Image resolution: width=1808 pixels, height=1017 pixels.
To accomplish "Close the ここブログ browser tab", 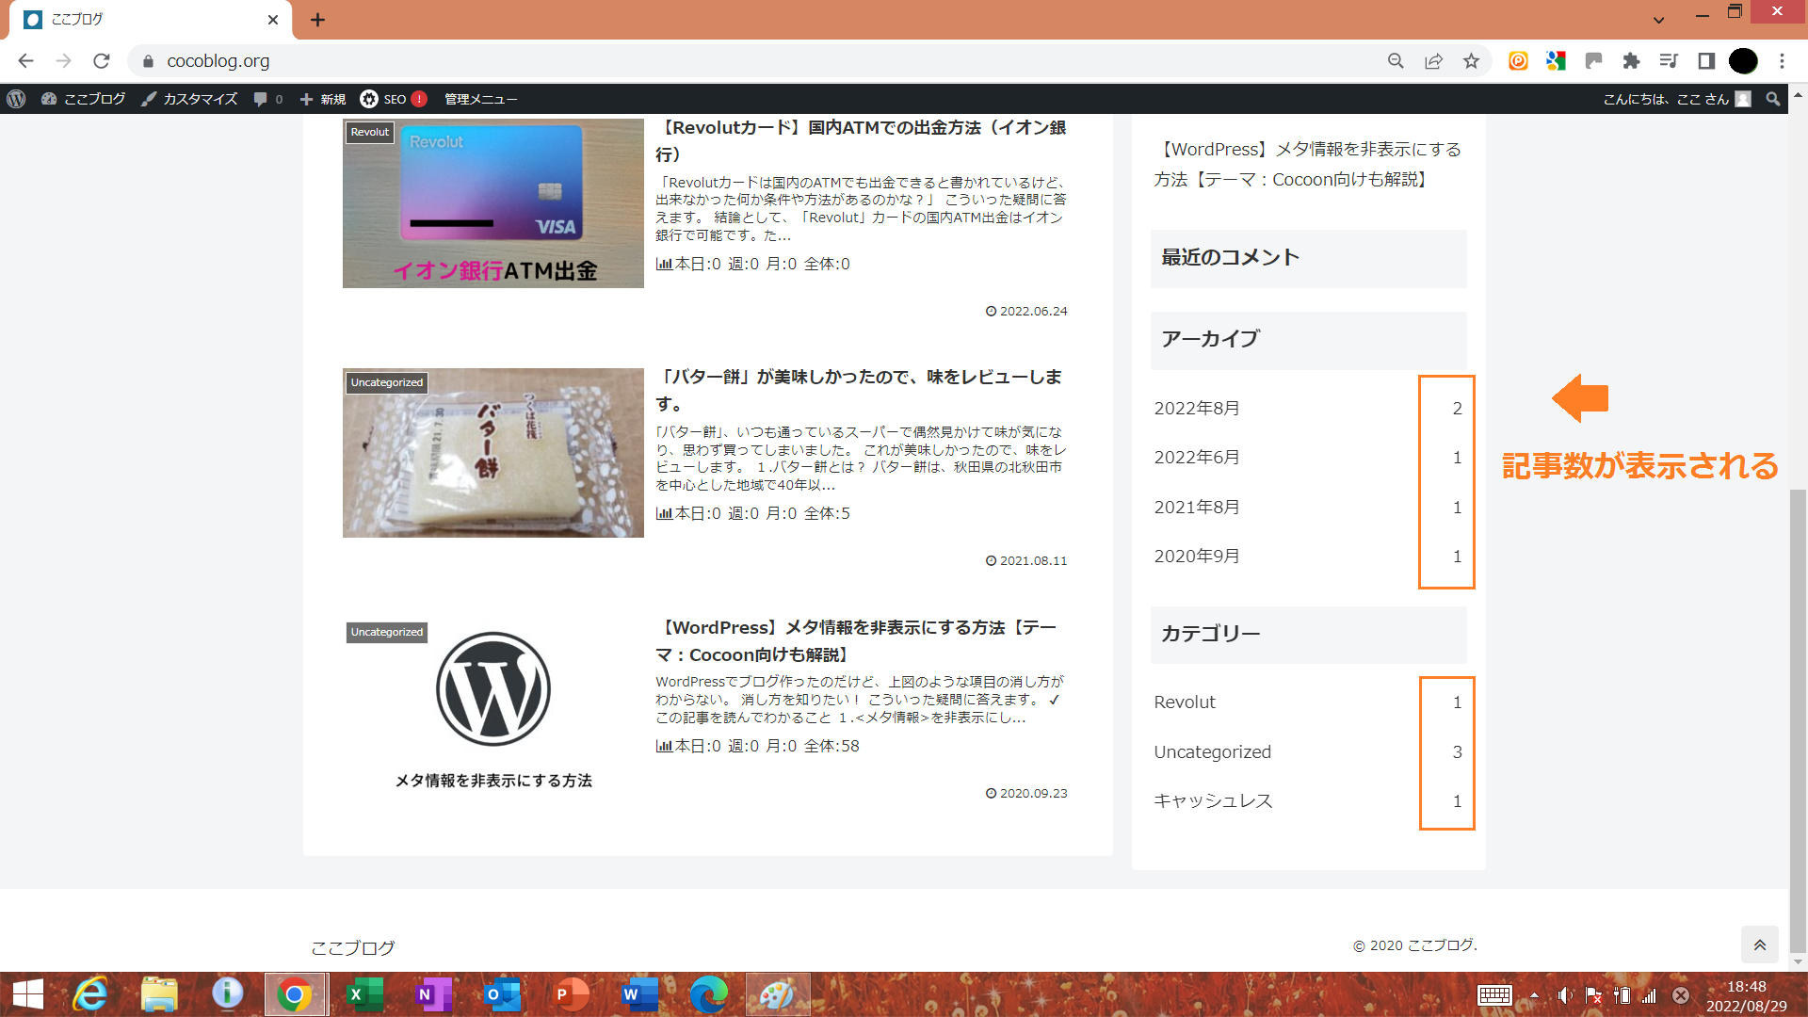I will coord(273,20).
